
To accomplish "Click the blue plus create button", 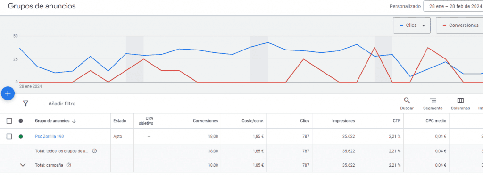I will click(x=8, y=93).
